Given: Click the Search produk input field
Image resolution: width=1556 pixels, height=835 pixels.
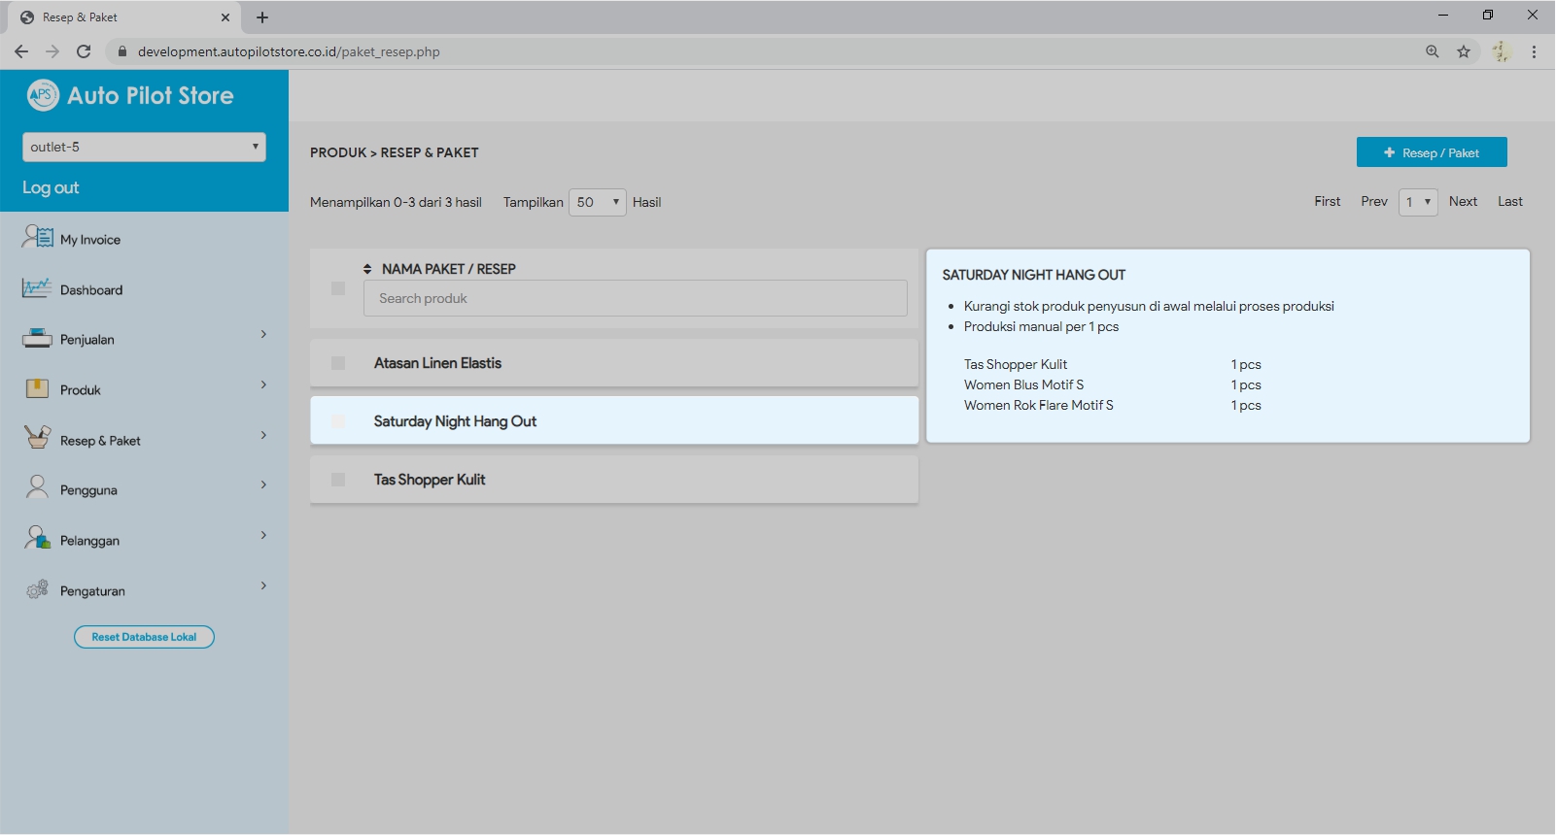Looking at the screenshot, I should (x=635, y=298).
